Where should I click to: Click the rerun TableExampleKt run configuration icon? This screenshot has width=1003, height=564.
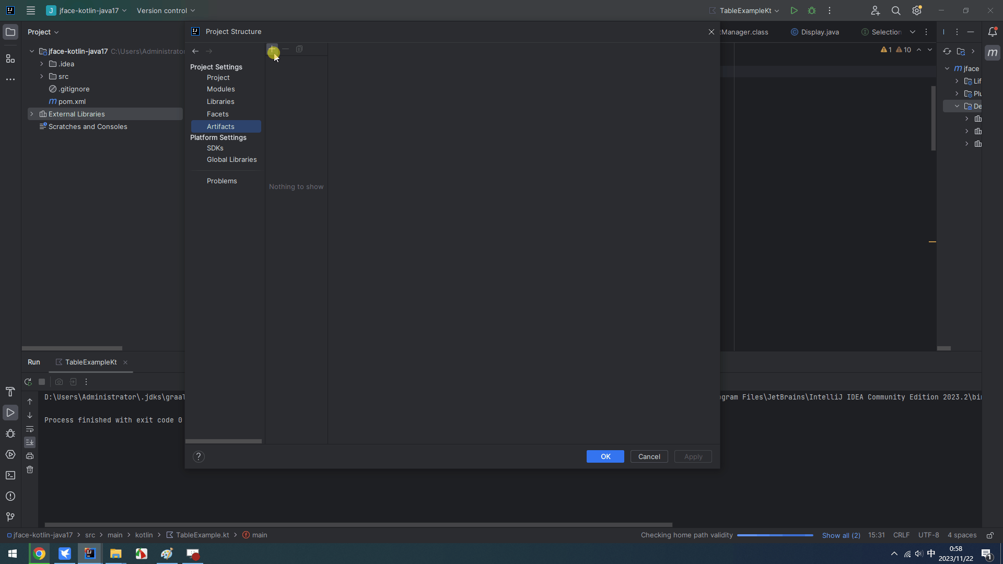28,382
